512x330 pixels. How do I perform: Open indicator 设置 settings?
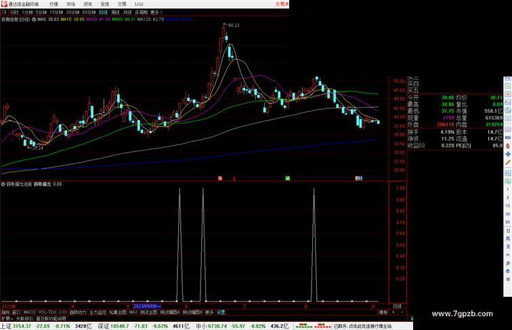pyautogui.click(x=221, y=312)
